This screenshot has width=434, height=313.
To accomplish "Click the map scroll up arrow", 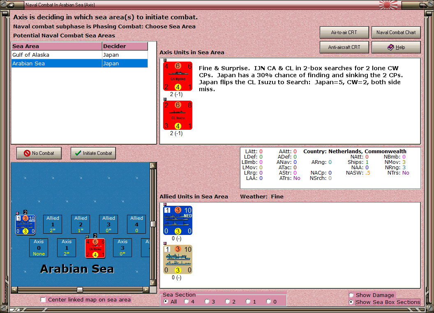I will coord(153,166).
